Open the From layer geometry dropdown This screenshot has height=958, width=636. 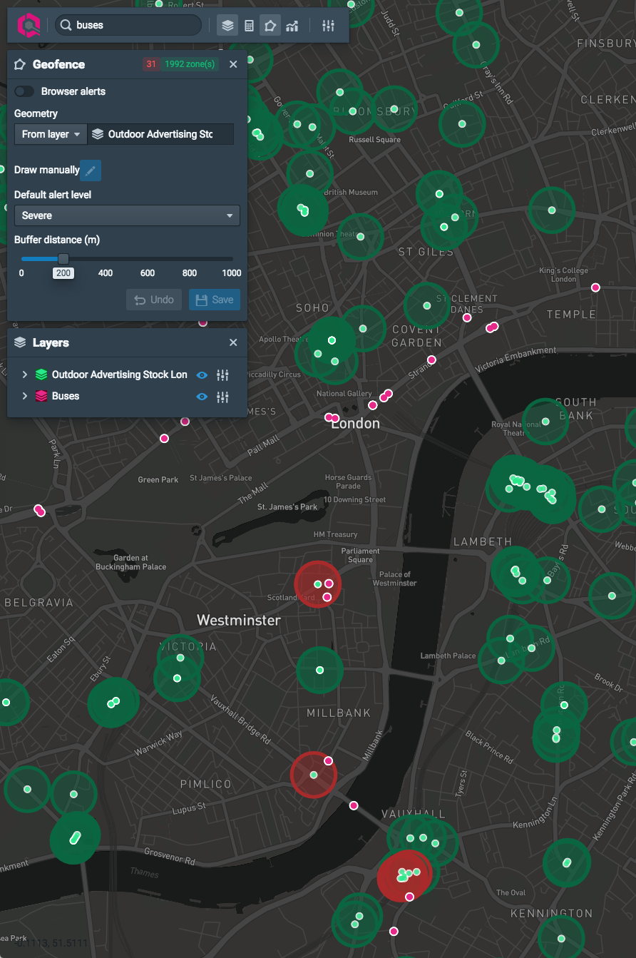(51, 134)
